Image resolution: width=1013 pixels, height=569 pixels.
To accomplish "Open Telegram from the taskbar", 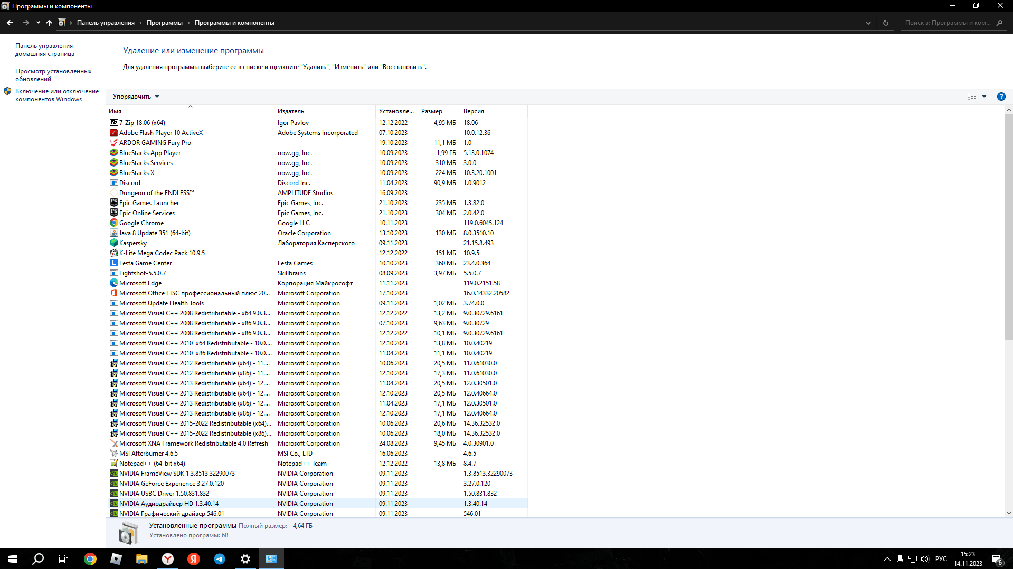I will [220, 559].
